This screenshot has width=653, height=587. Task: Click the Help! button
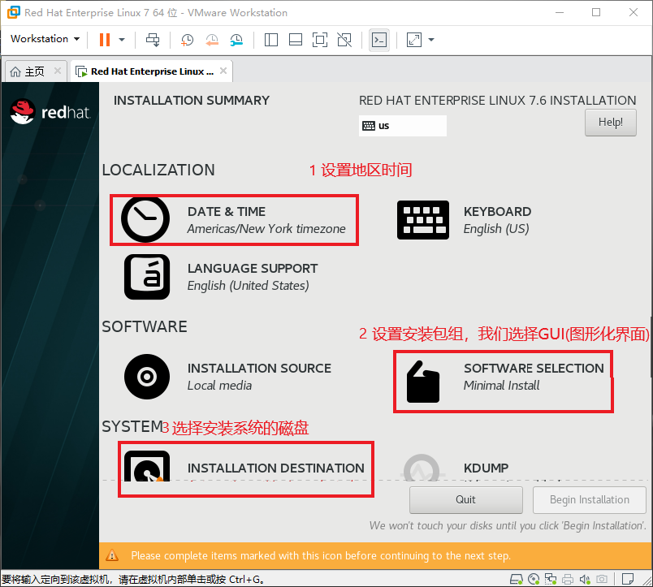pos(610,122)
